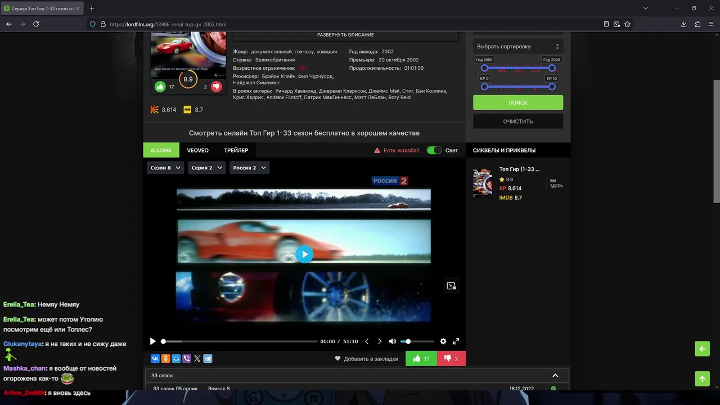Click the КР 10 slider handle
The height and width of the screenshot is (405, 720).
coord(552,87)
